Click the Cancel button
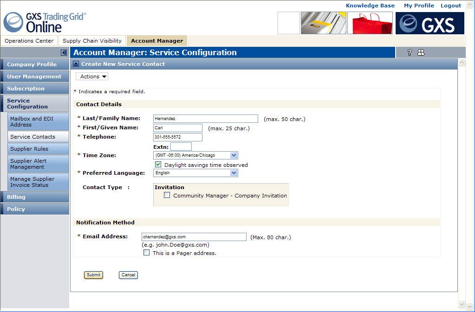The width and height of the screenshot is (475, 312). (x=128, y=275)
